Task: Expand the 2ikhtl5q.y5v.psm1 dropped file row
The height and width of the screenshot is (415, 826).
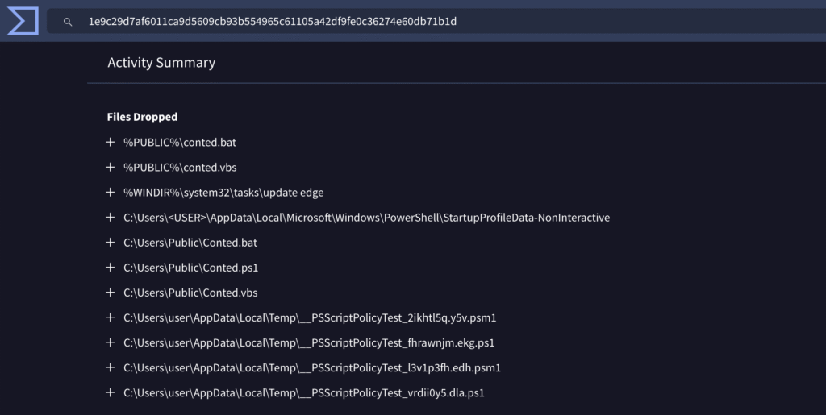Action: [111, 317]
